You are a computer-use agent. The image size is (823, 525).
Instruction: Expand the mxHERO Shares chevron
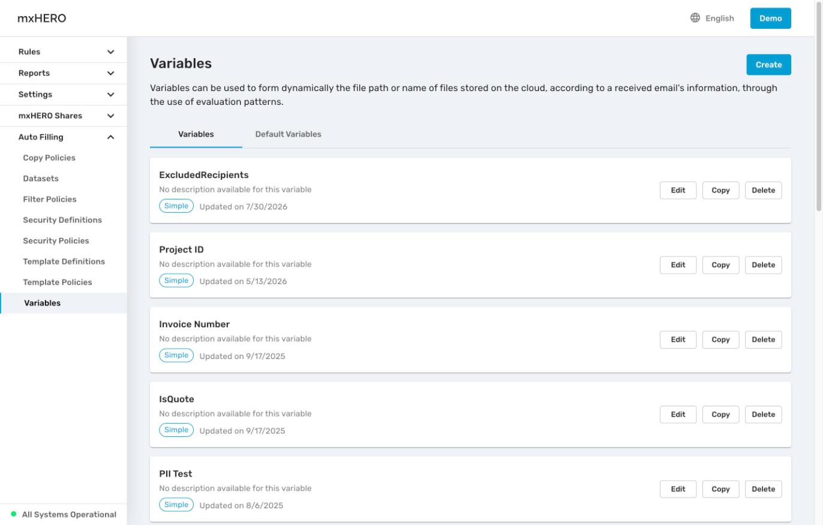pos(110,116)
